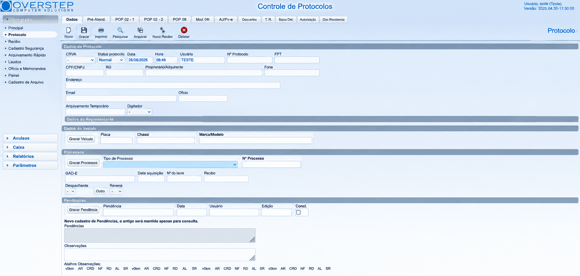Expand the Relatórios menu section

point(30,156)
